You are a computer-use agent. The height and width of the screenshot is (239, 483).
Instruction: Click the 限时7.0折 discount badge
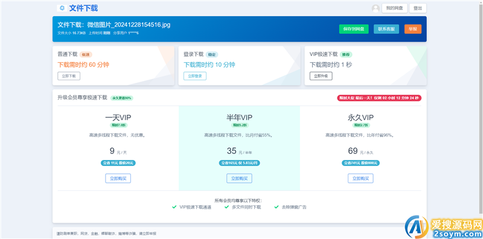118,126
